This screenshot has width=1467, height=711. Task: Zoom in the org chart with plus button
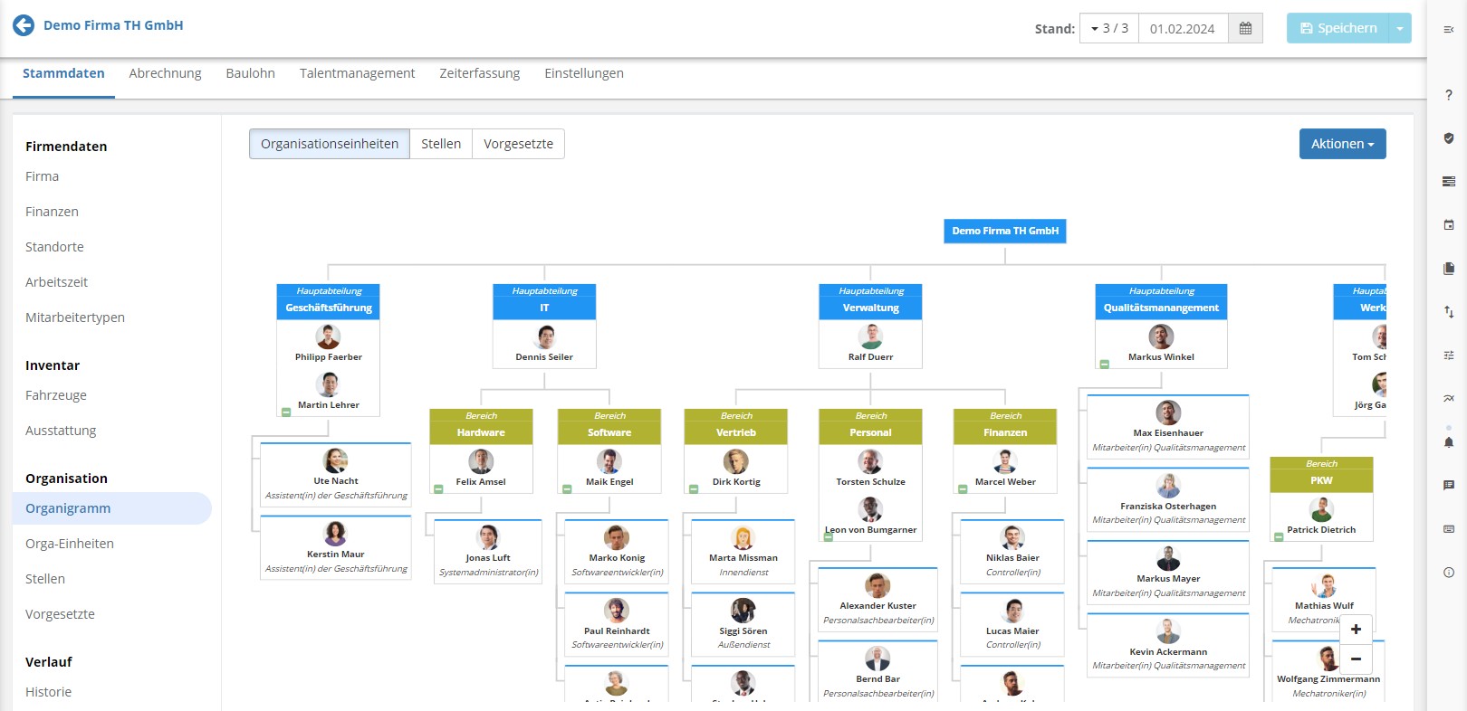pyautogui.click(x=1356, y=630)
